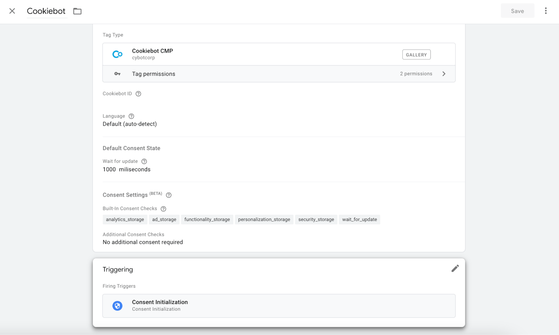The image size is (559, 335).
Task: Click the cybotcorp publisher name
Action: point(143,58)
